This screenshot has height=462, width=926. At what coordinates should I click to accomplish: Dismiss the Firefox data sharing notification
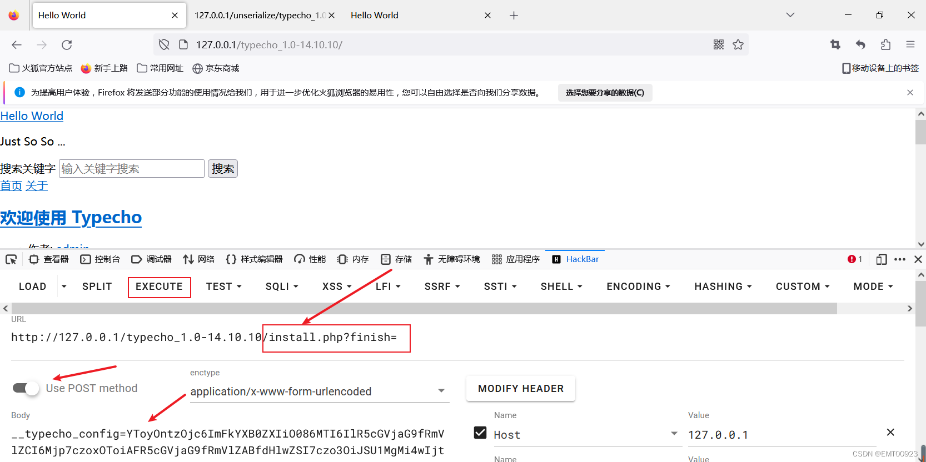pos(910,93)
